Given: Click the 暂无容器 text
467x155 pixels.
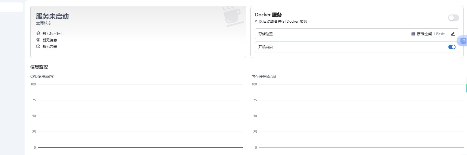Looking at the screenshot, I should pyautogui.click(x=50, y=47).
